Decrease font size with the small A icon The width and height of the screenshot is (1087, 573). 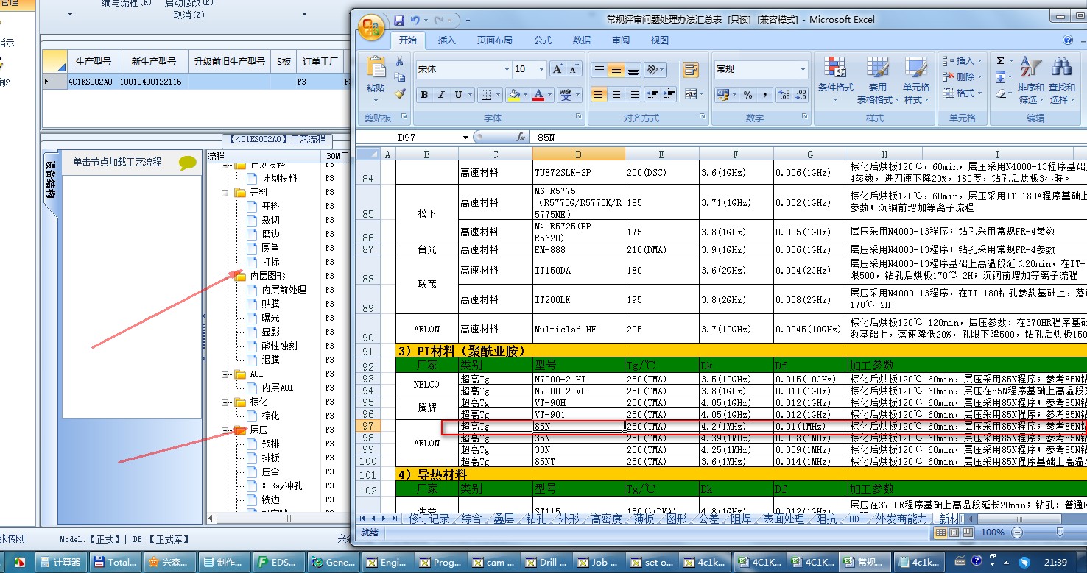coord(574,69)
